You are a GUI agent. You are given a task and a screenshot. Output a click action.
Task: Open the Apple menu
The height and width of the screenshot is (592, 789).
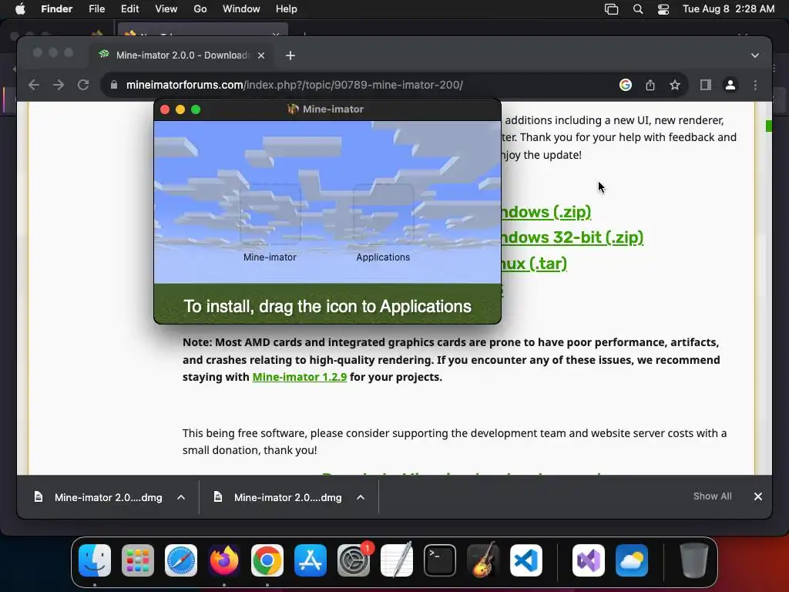[x=20, y=9]
